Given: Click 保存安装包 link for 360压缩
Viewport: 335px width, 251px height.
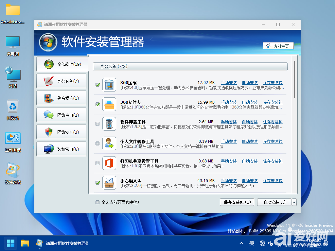Looking at the screenshot, I should click(273, 83).
